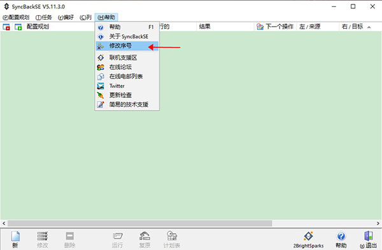Choose 修改序号 menu entry

point(127,46)
